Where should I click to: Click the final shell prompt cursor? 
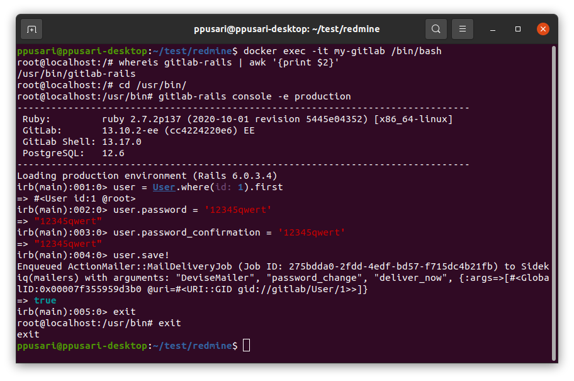point(246,346)
